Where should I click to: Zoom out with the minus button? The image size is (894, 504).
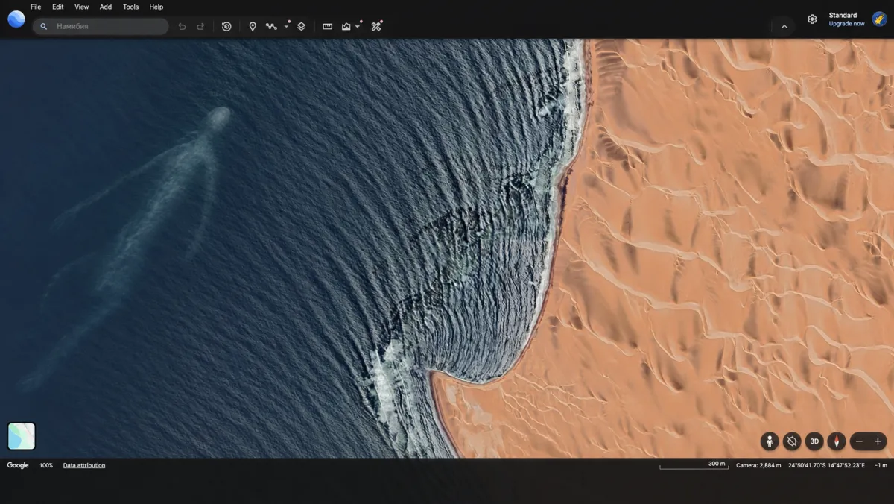coord(859,441)
